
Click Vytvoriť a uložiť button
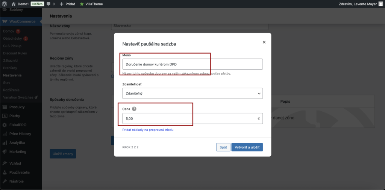(247, 147)
